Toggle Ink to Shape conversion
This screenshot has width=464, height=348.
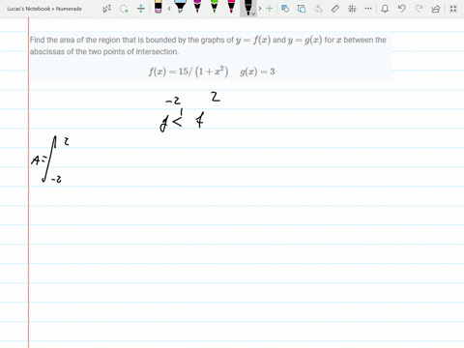click(302, 9)
